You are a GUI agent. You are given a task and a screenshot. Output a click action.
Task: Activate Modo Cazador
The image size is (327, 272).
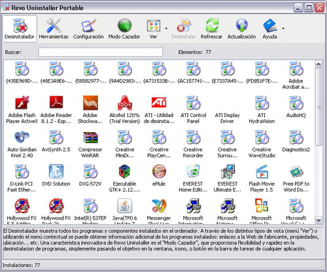click(124, 29)
